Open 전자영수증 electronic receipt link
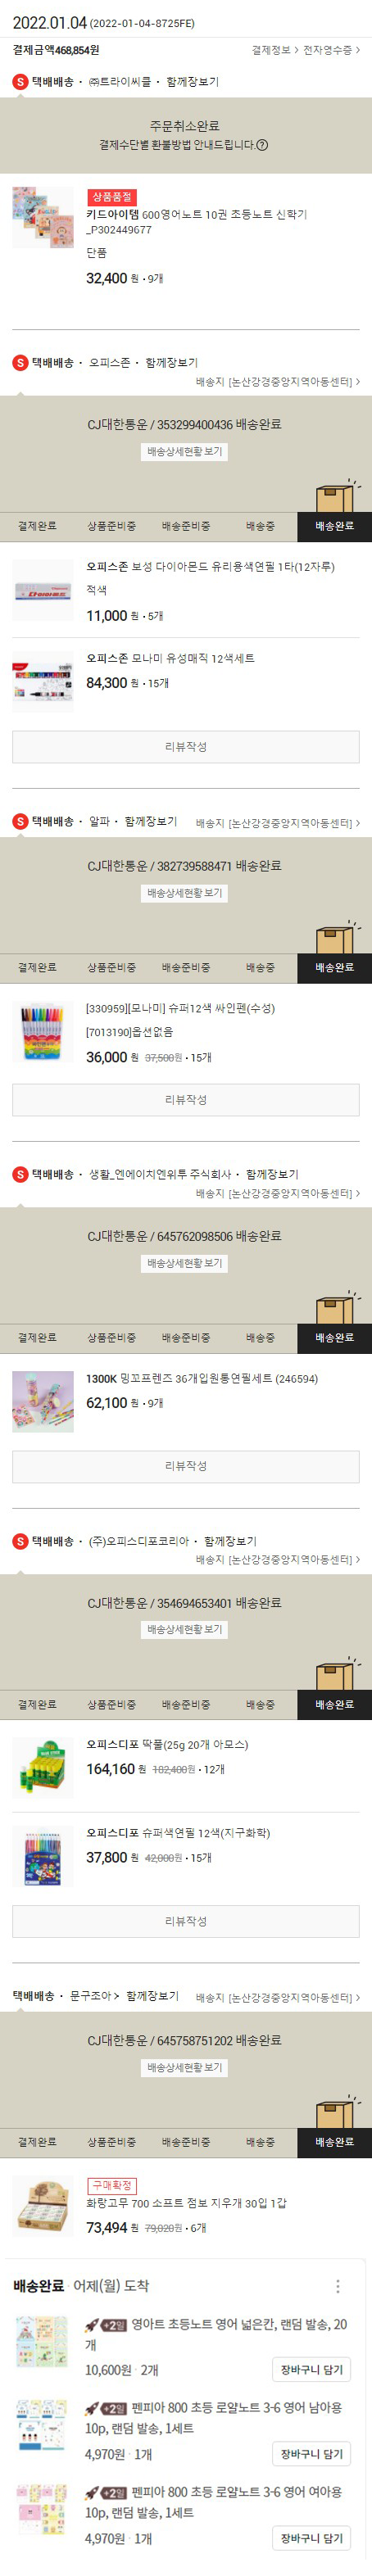This screenshot has width=372, height=2576. pos(331,50)
